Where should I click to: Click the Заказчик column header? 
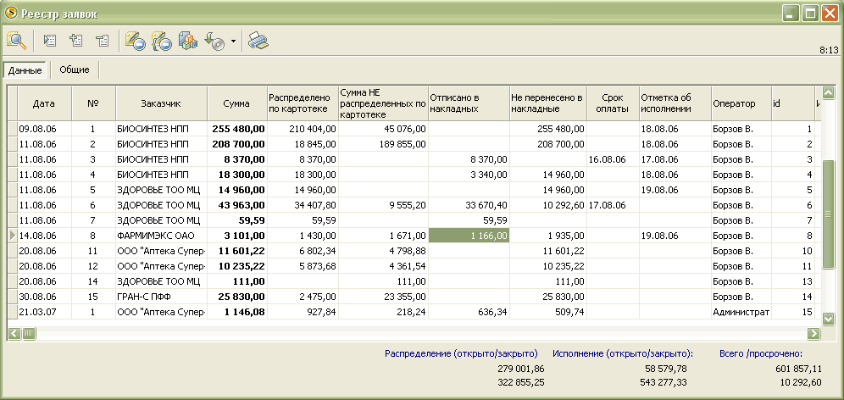click(161, 103)
